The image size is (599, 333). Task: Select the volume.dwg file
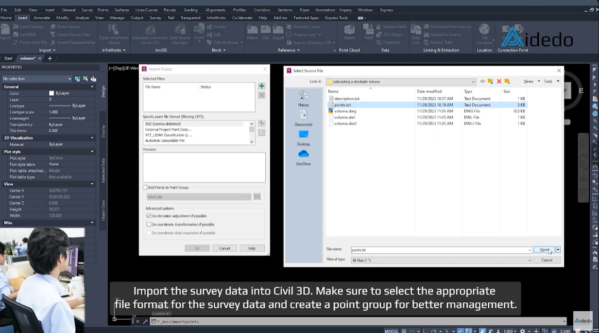click(345, 111)
